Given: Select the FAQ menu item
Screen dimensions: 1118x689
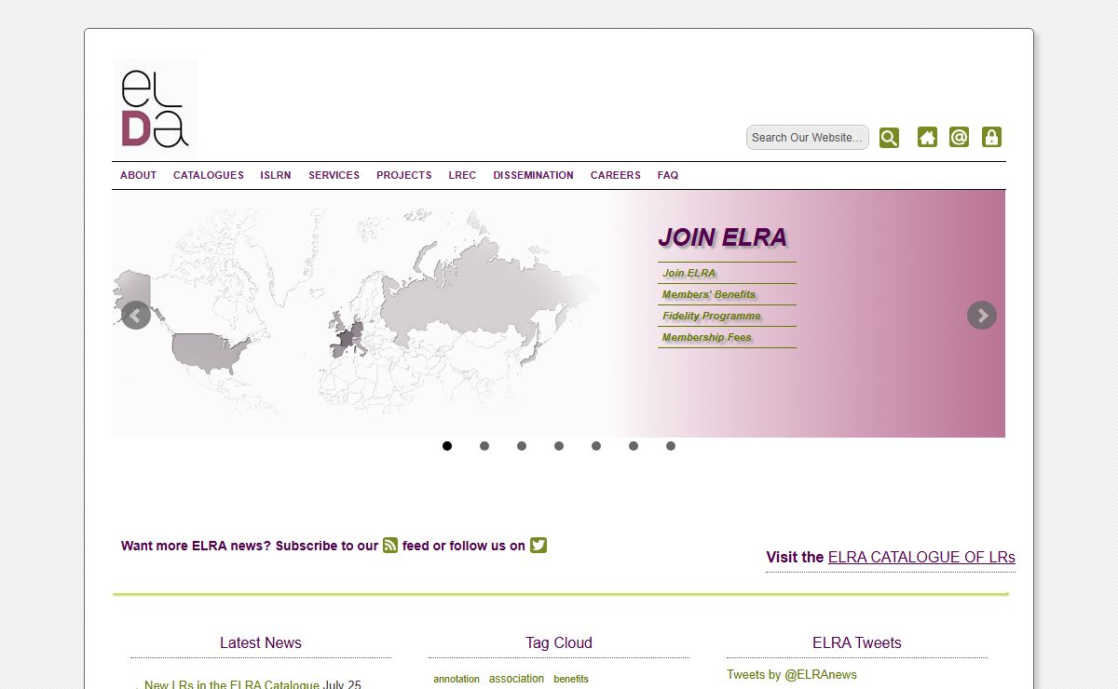Looking at the screenshot, I should point(668,175).
